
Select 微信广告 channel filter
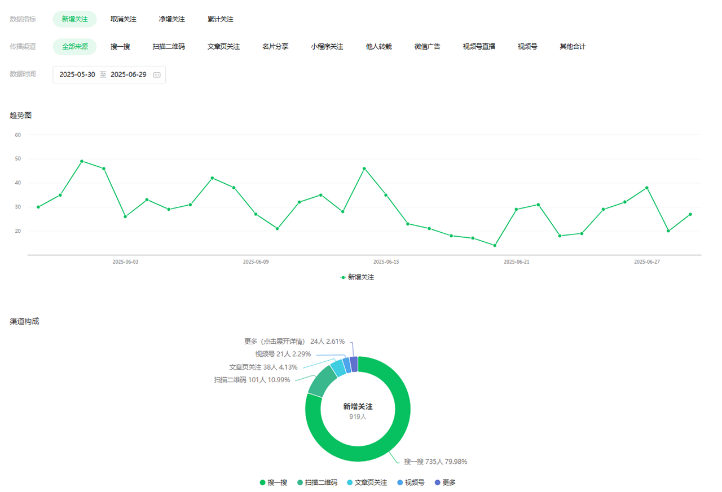pos(427,47)
